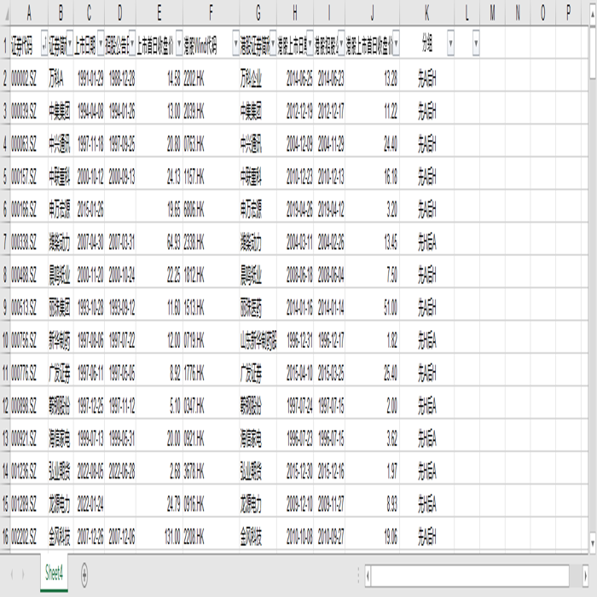
Task: Click the tab bar split handle dots
Action: [x=358, y=576]
